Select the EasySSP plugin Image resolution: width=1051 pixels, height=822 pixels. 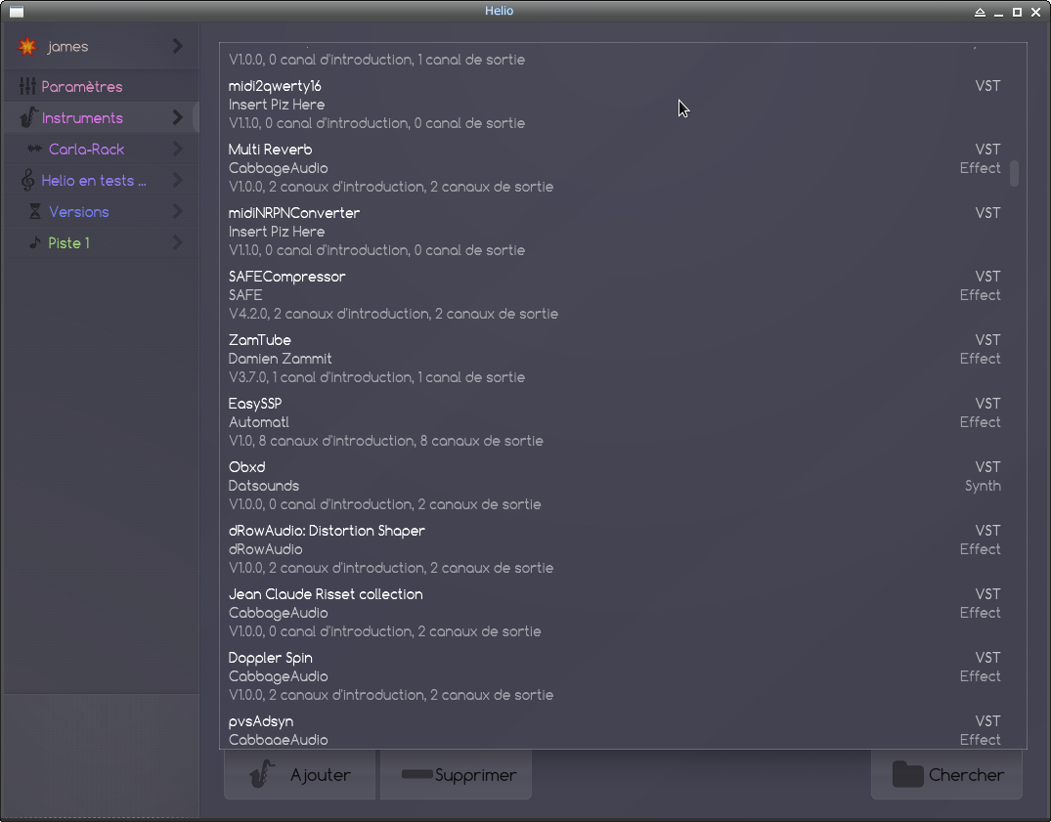coord(615,422)
